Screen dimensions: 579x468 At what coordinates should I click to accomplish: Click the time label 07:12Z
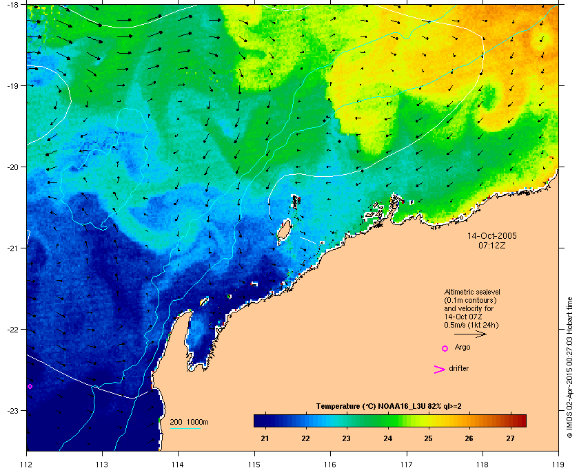492,245
